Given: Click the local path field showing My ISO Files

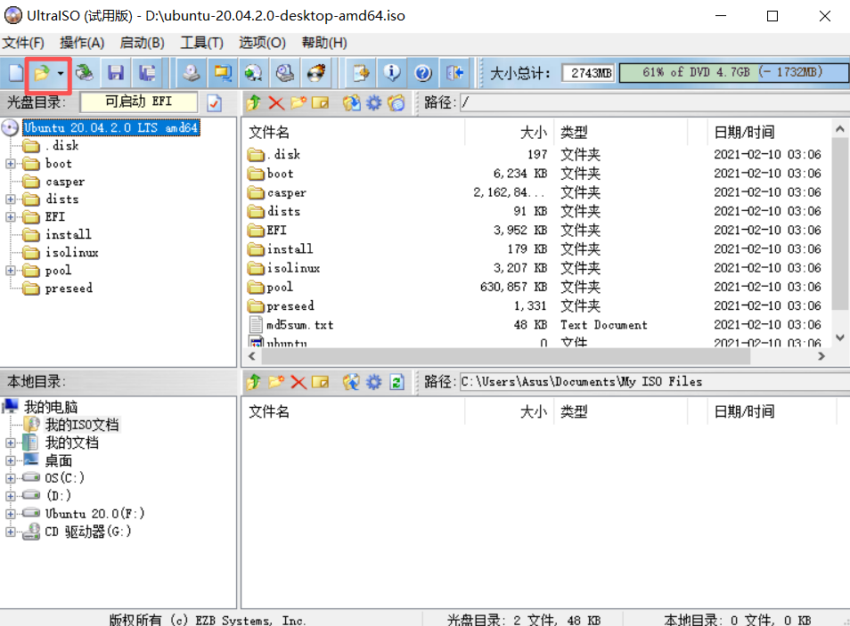Looking at the screenshot, I should (x=654, y=381).
